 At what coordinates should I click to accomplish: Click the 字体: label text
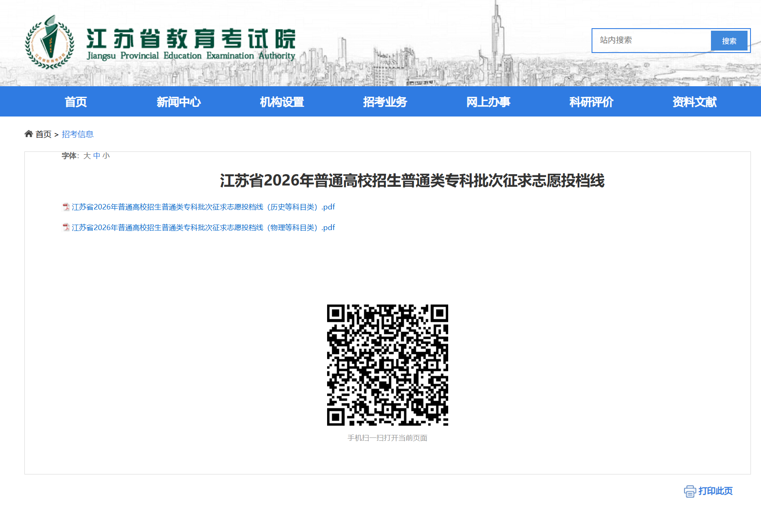coord(70,156)
